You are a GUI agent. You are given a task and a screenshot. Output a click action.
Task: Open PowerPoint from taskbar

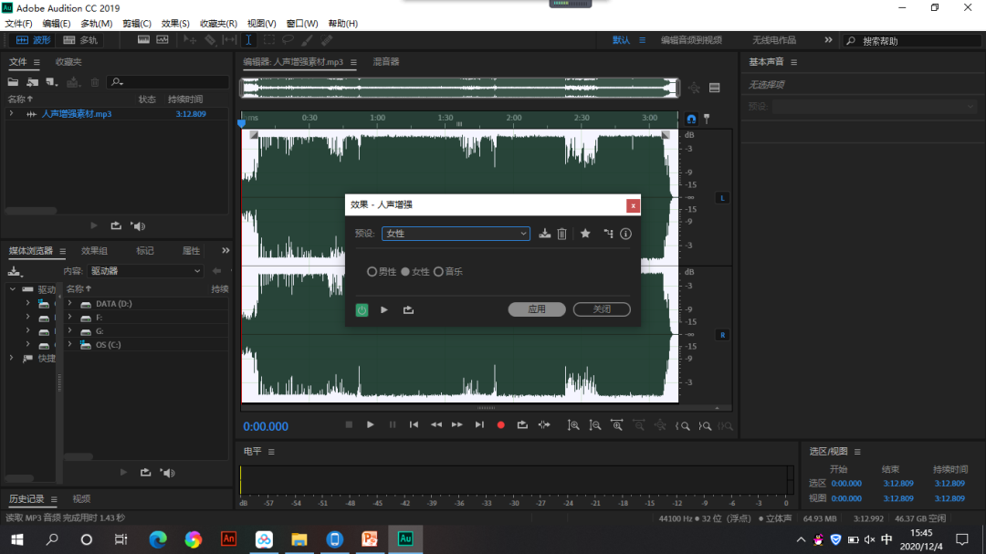point(370,538)
